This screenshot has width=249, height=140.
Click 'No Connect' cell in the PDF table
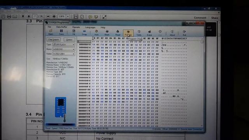point(105,138)
